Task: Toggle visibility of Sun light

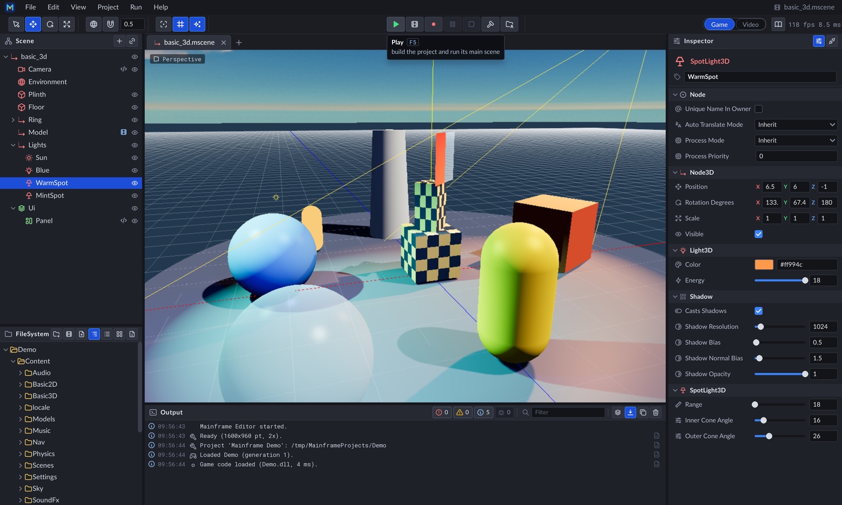Action: 135,158
